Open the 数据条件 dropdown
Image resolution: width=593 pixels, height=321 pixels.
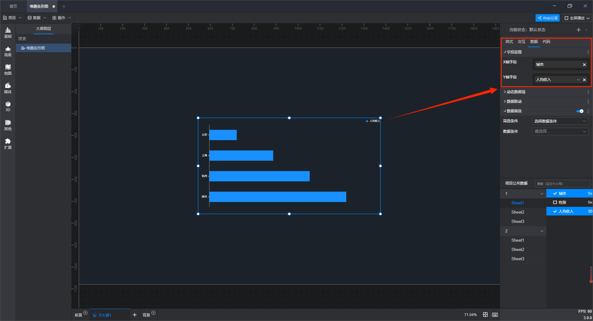[x=560, y=131]
